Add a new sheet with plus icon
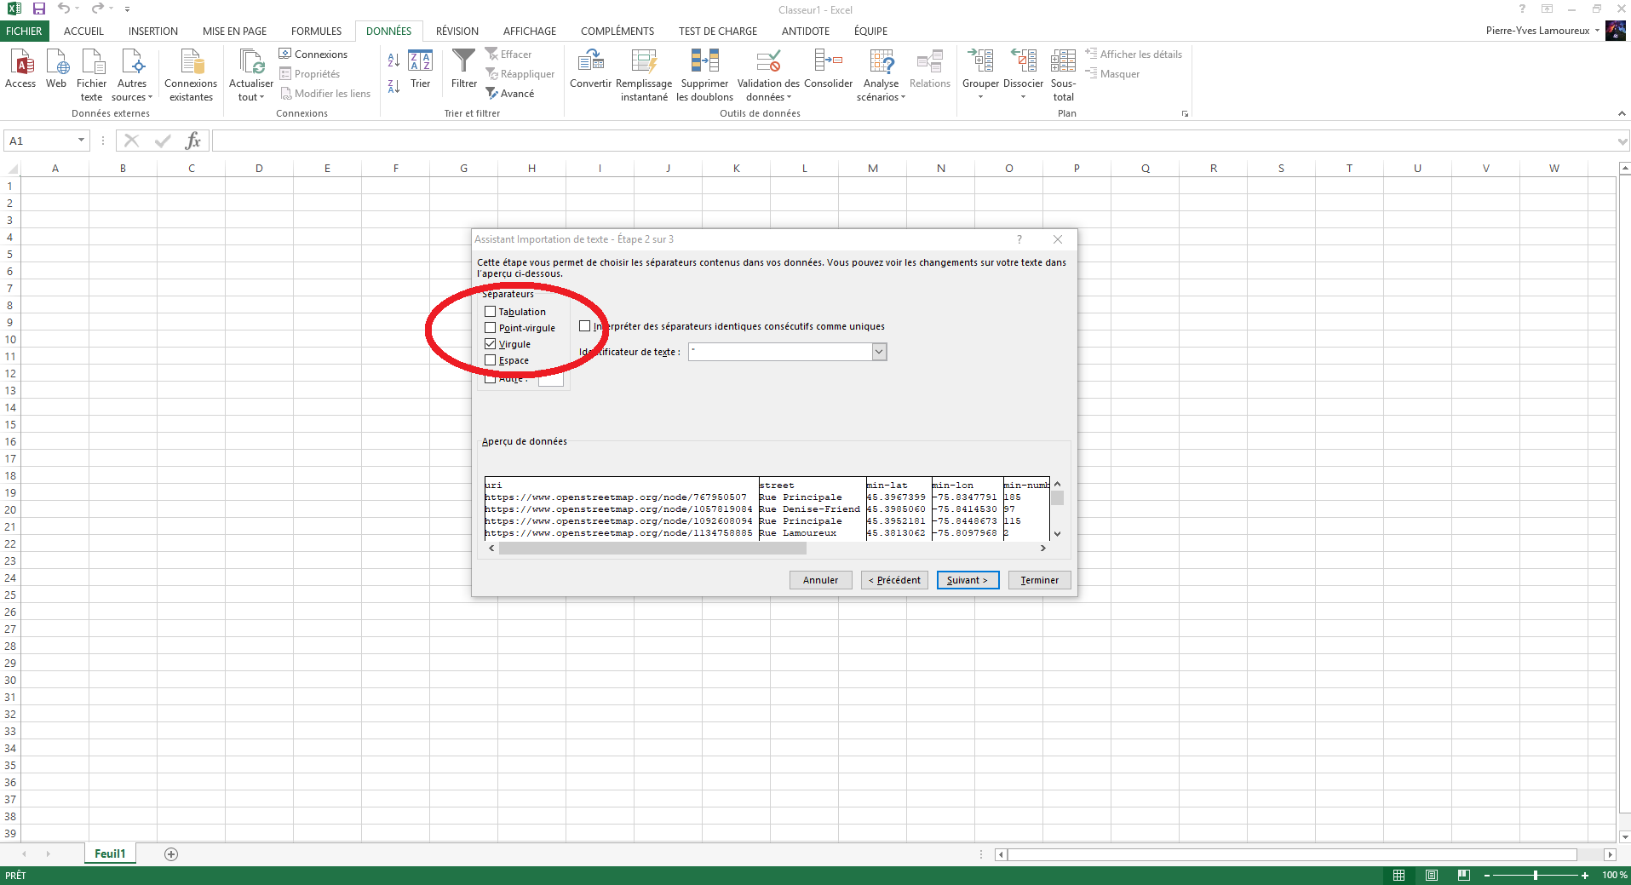Image resolution: width=1631 pixels, height=885 pixels. pos(171,854)
